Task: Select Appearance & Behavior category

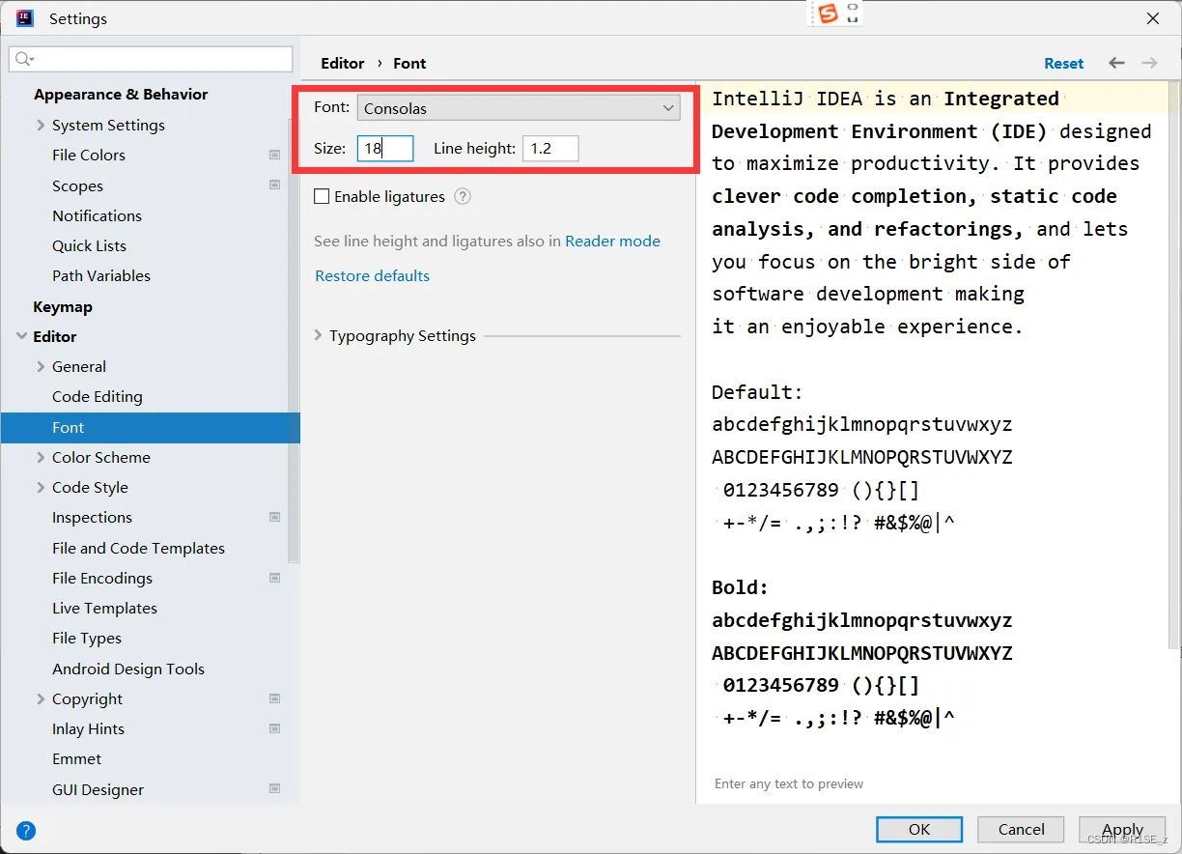Action: pyautogui.click(x=121, y=94)
